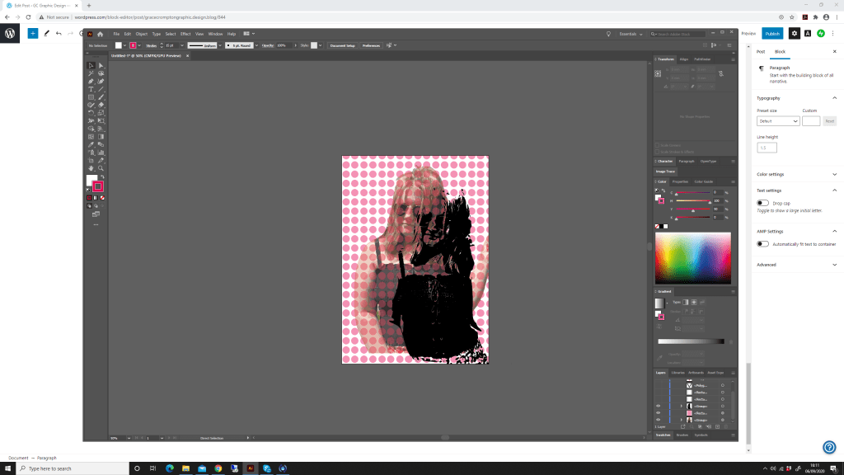This screenshot has width=844, height=475.
Task: Toggle the Drop cap switch
Action: pos(763,203)
